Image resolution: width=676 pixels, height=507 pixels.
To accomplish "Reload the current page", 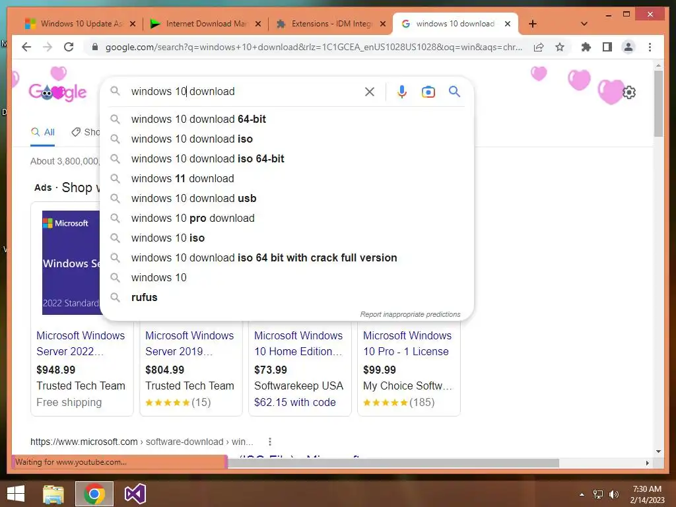I will click(69, 47).
